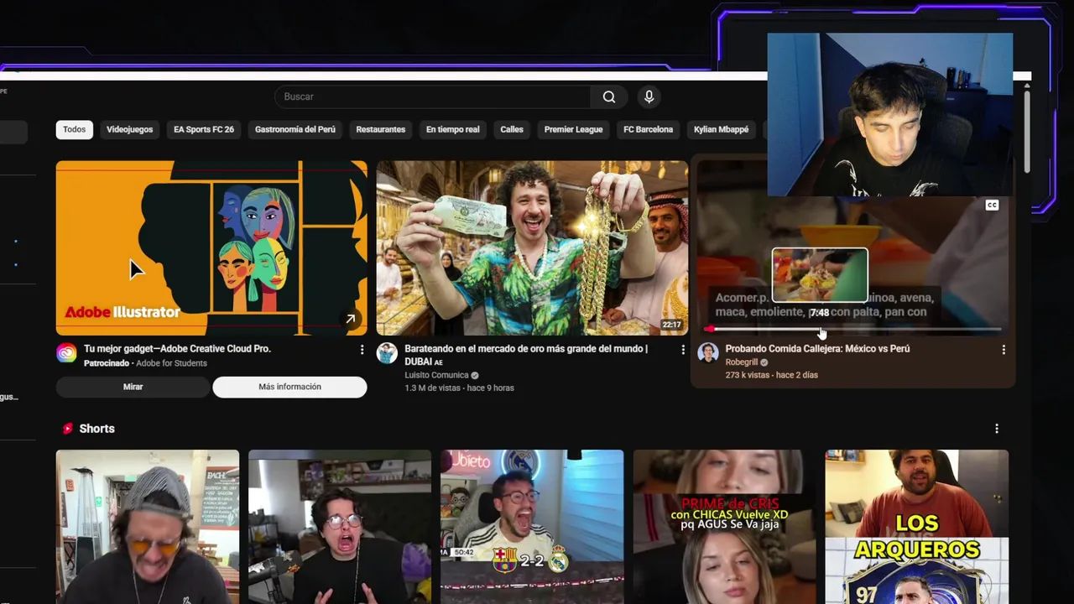Open Dubai gold market video thumbnail
1074x604 pixels.
click(532, 248)
